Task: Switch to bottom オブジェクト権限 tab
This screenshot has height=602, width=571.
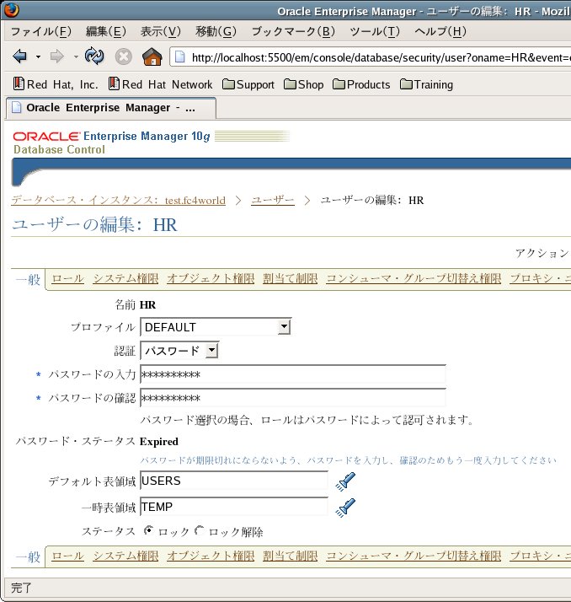Action: [x=211, y=556]
